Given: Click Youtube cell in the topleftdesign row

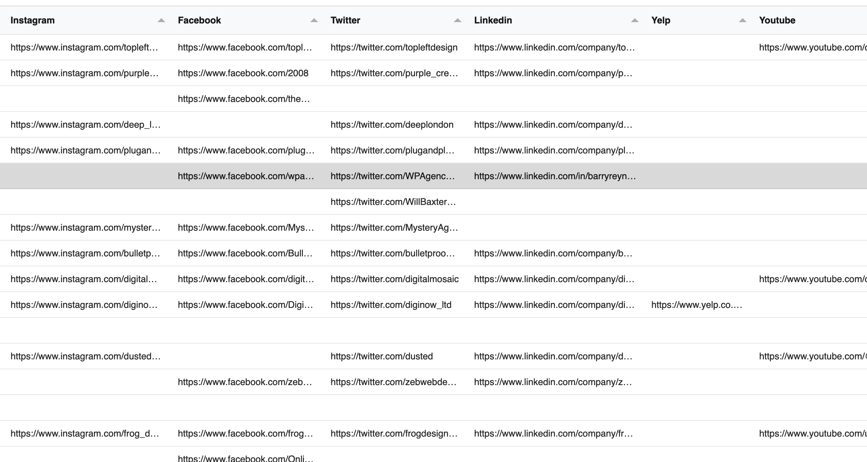Looking at the screenshot, I should (813, 48).
